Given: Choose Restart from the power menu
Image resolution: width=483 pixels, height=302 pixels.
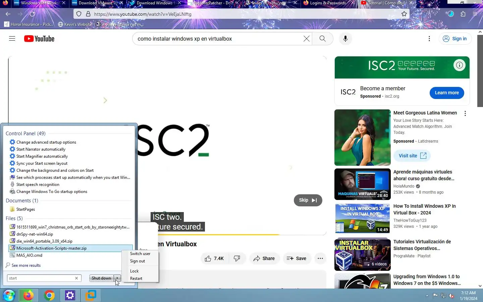Looking at the screenshot, I should (136, 279).
